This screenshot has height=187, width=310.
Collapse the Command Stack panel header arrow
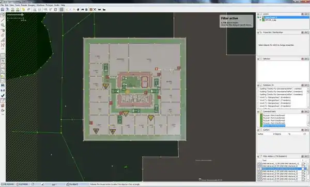[258, 112]
